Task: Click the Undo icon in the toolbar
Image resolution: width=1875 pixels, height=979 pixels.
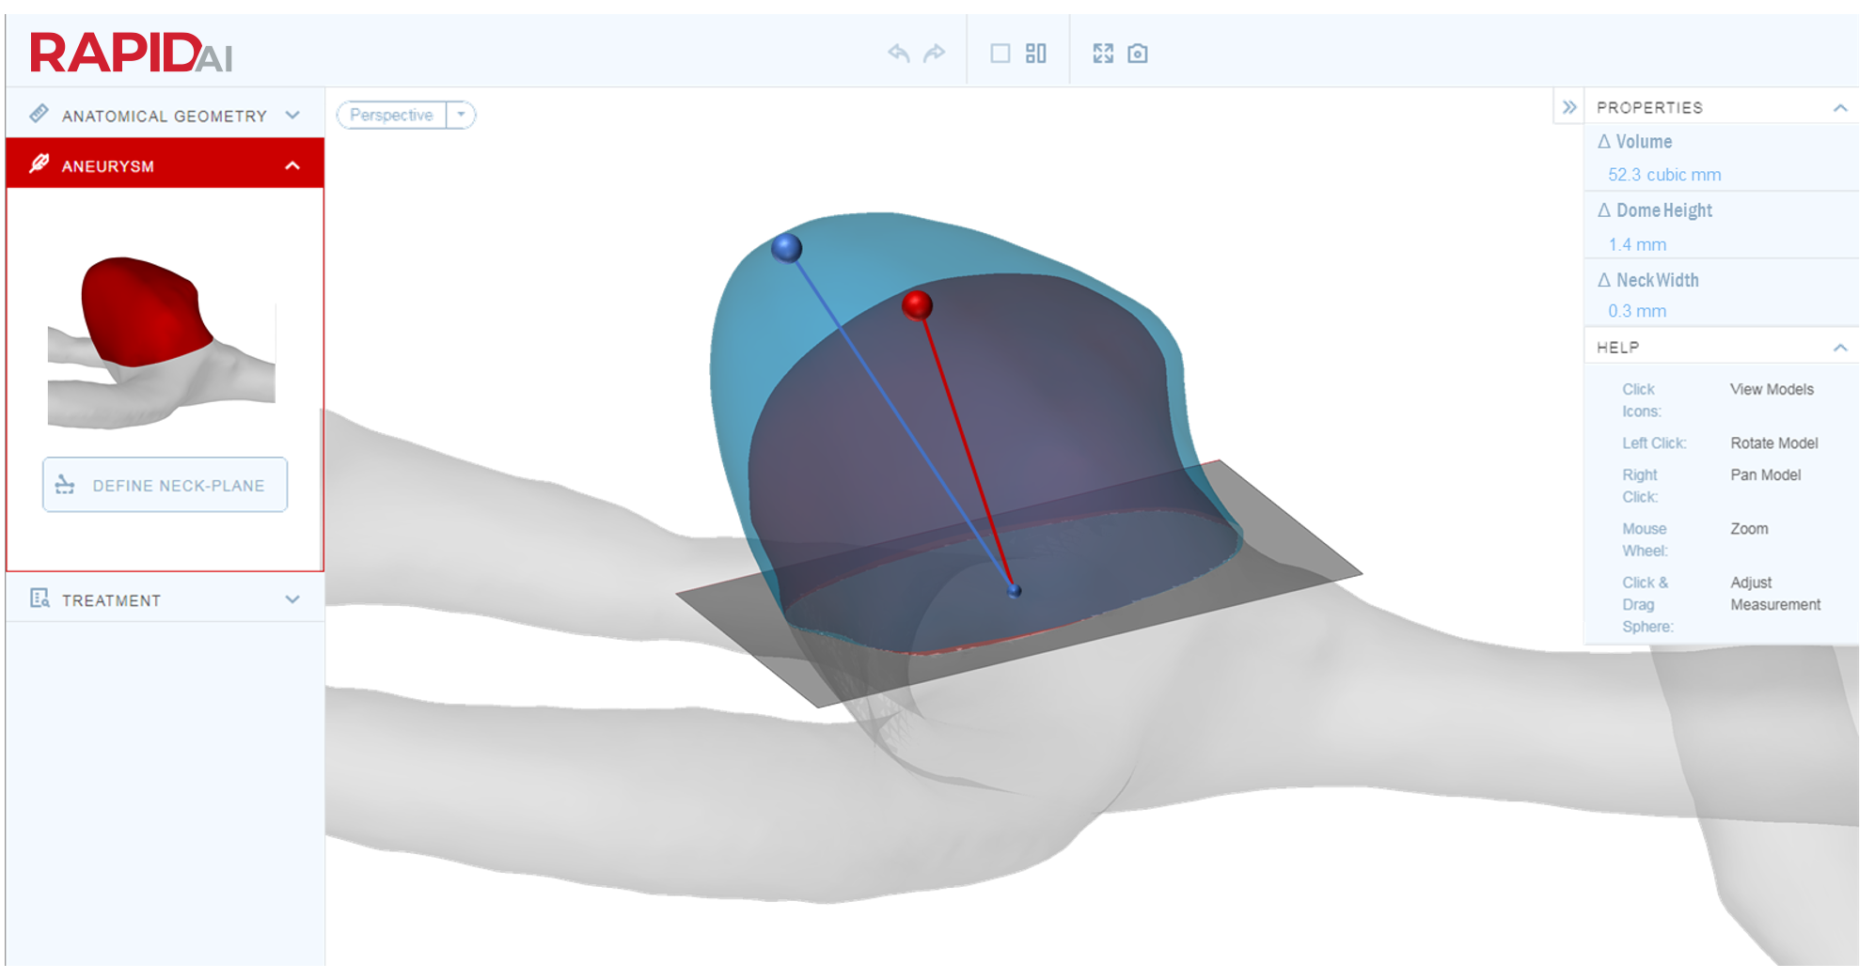Action: click(899, 54)
